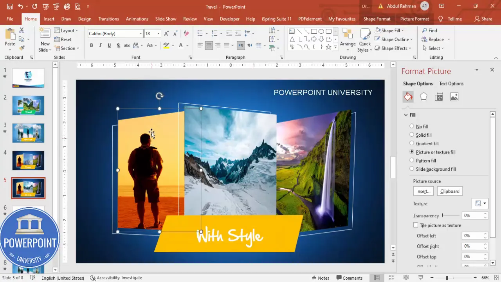Click the Cut scissors icon

point(22,30)
